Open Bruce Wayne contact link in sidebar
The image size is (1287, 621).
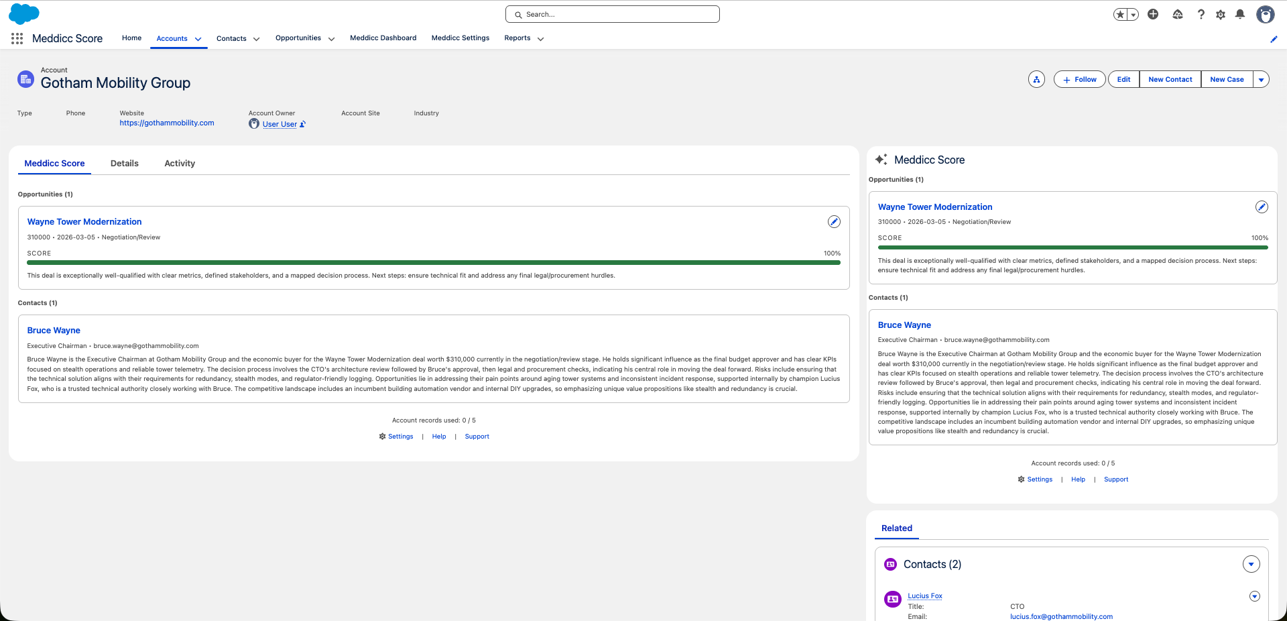904,325
